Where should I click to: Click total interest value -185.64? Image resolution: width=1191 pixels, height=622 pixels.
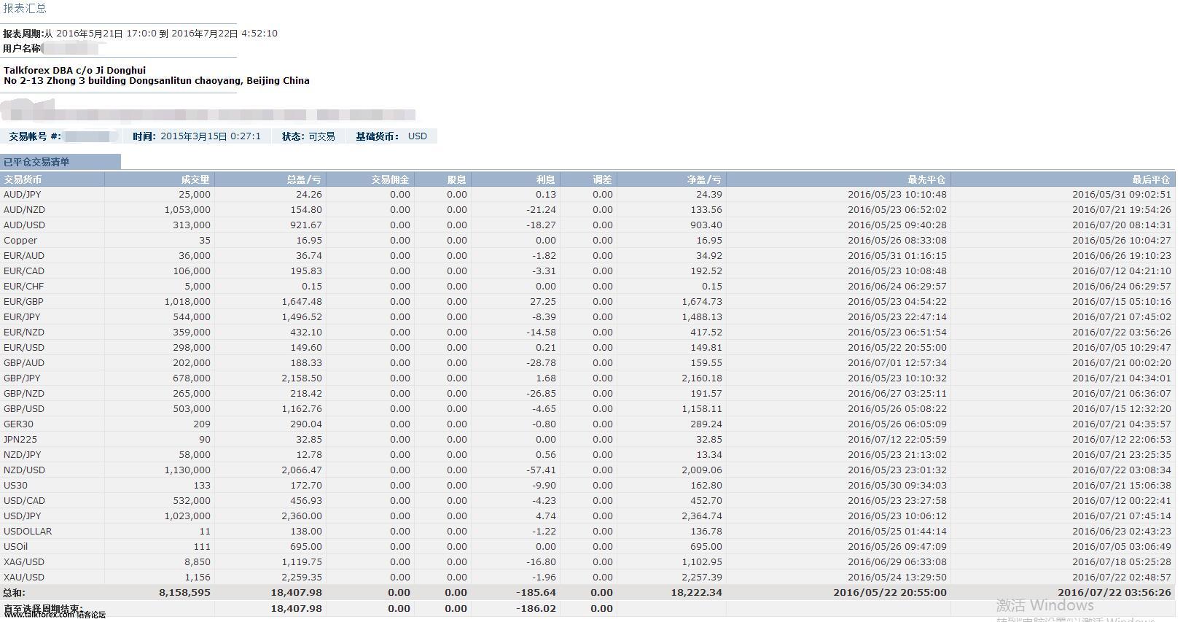pos(536,592)
